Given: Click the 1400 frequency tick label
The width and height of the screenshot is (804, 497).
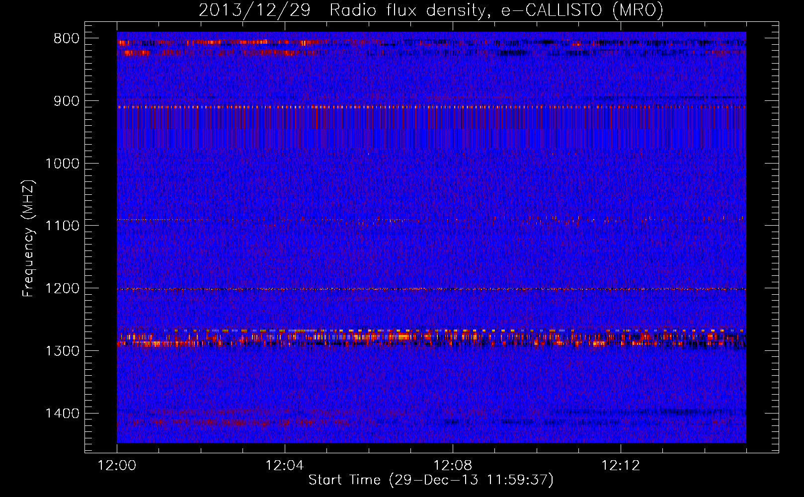Looking at the screenshot, I should [62, 414].
